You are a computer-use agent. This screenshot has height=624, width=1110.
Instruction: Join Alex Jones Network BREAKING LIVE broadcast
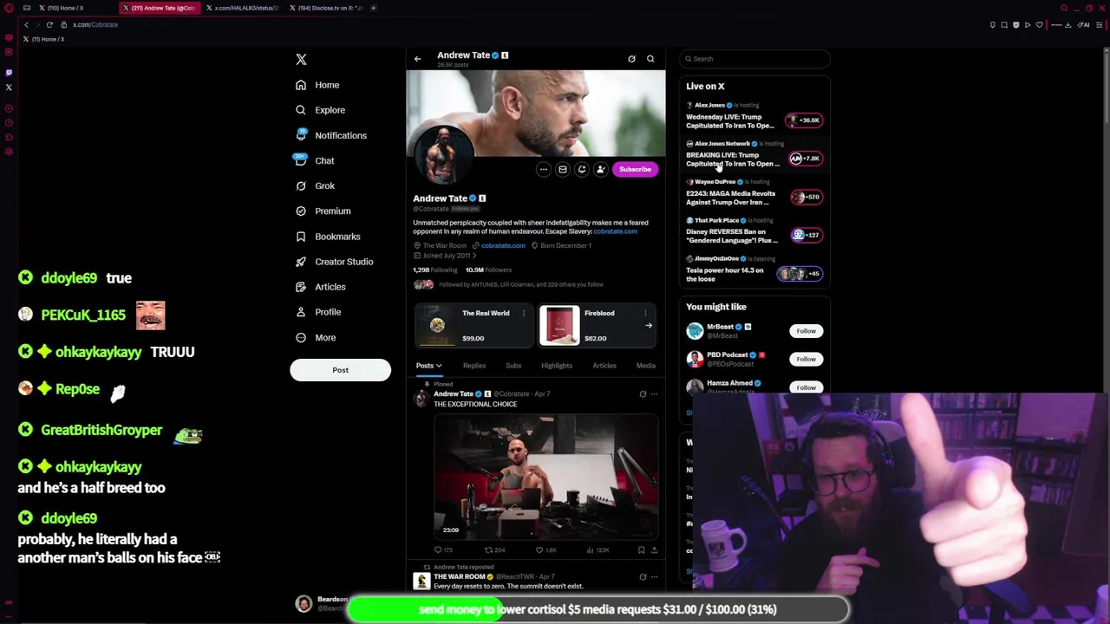coord(754,154)
